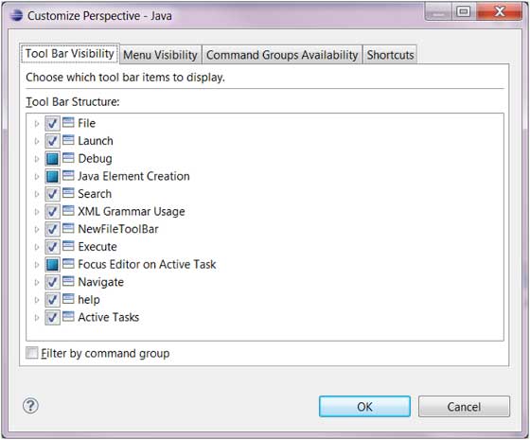This screenshot has height=440, width=530.
Task: Toggle the Debug toolbar checkbox
Action: [x=52, y=159]
